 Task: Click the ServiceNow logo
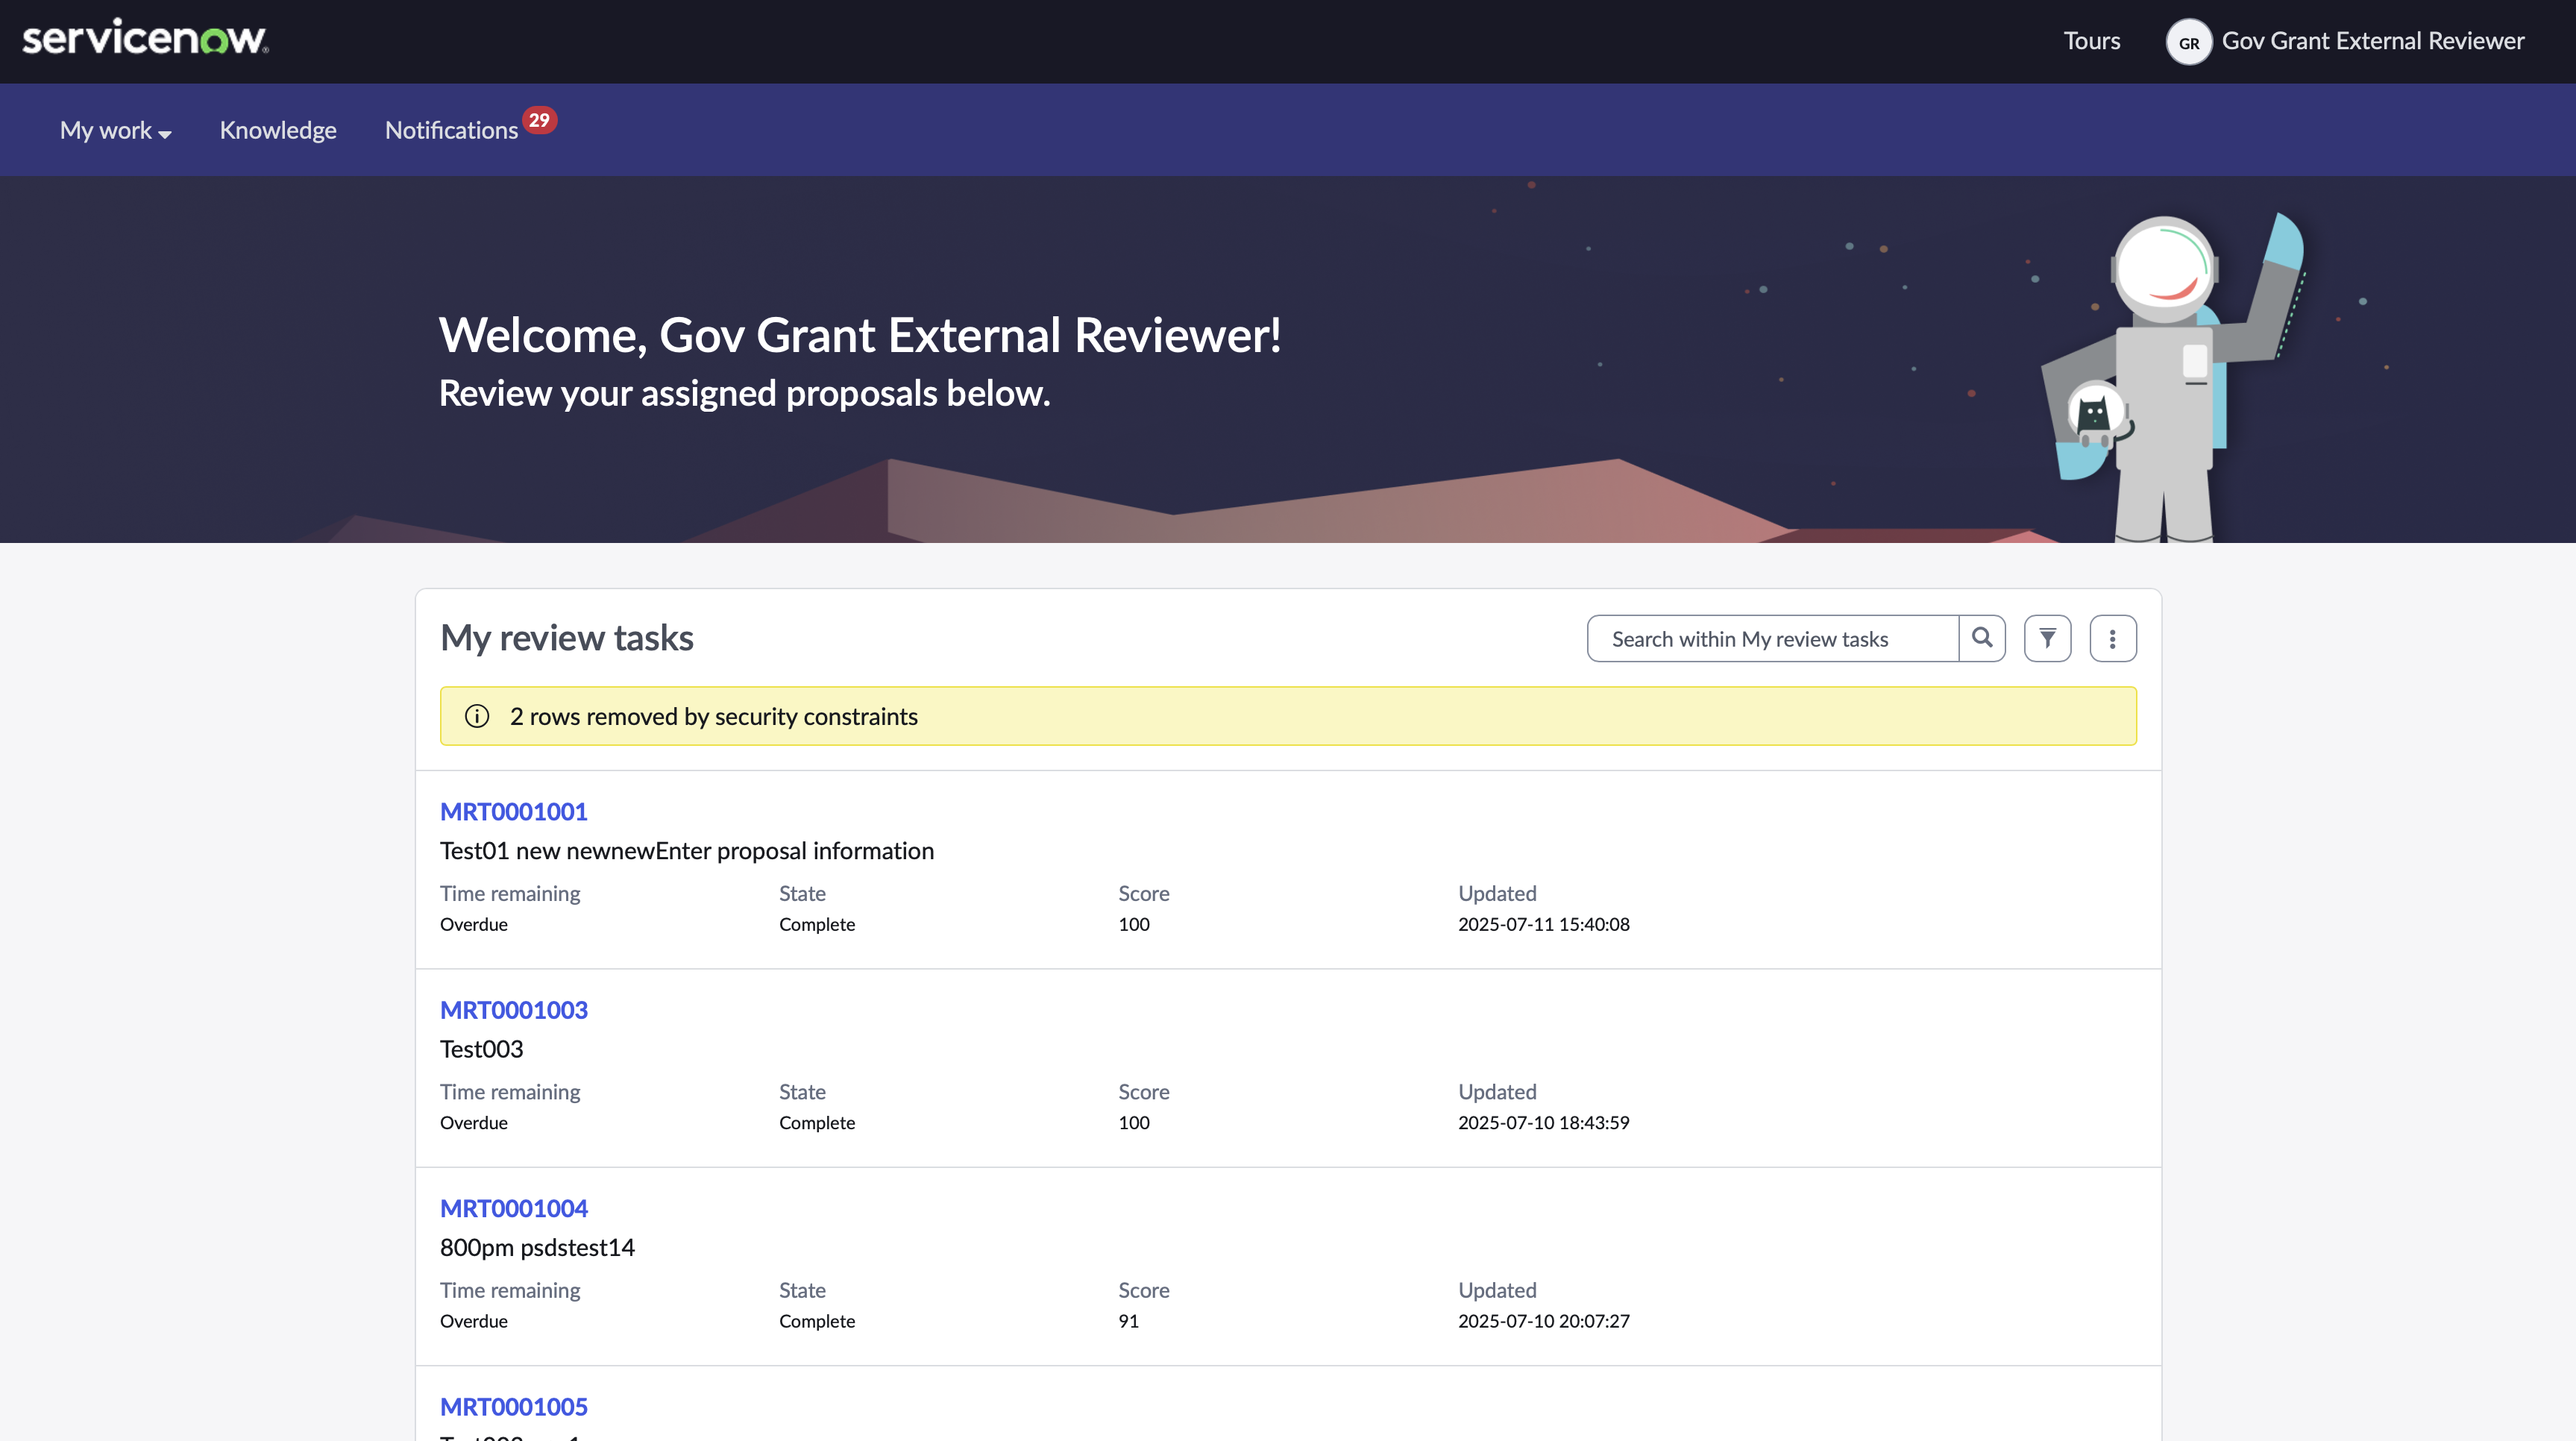145,38
